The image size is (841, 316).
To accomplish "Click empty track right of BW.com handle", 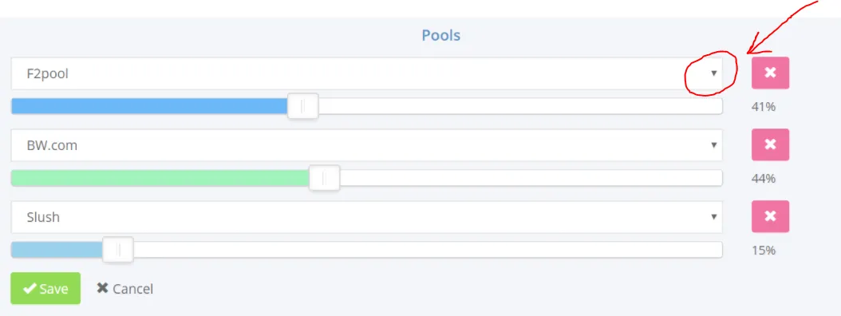I will [531, 178].
